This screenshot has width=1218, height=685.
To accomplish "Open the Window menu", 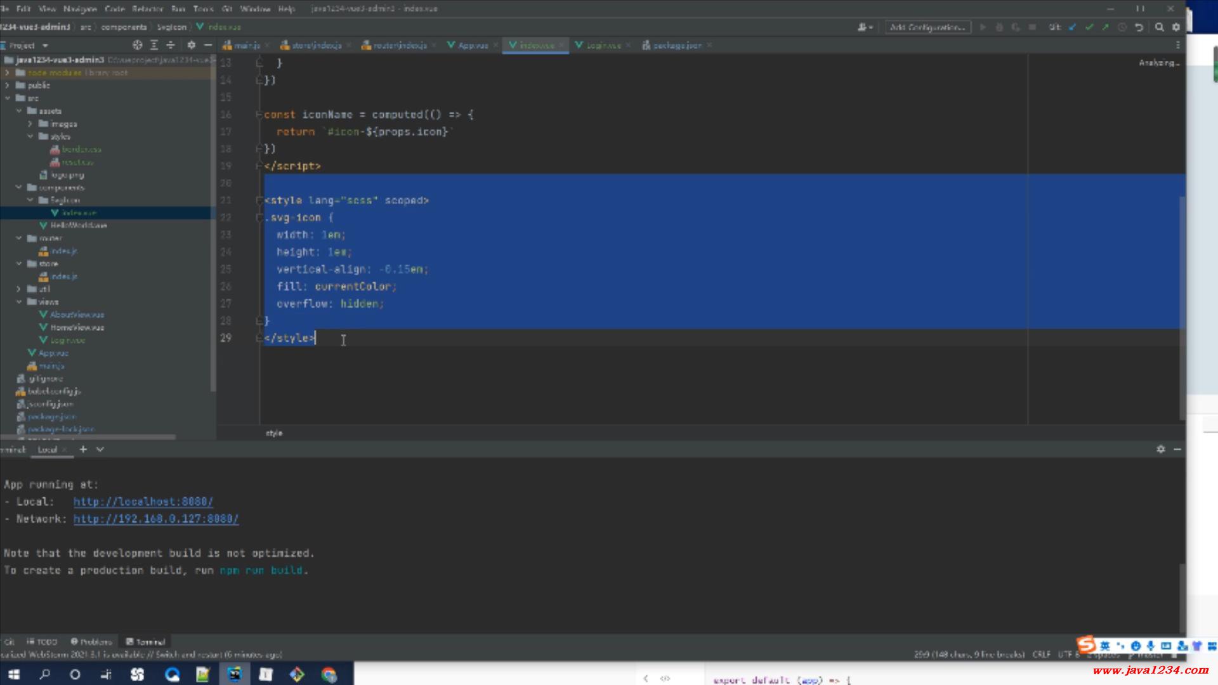I will pos(255,9).
